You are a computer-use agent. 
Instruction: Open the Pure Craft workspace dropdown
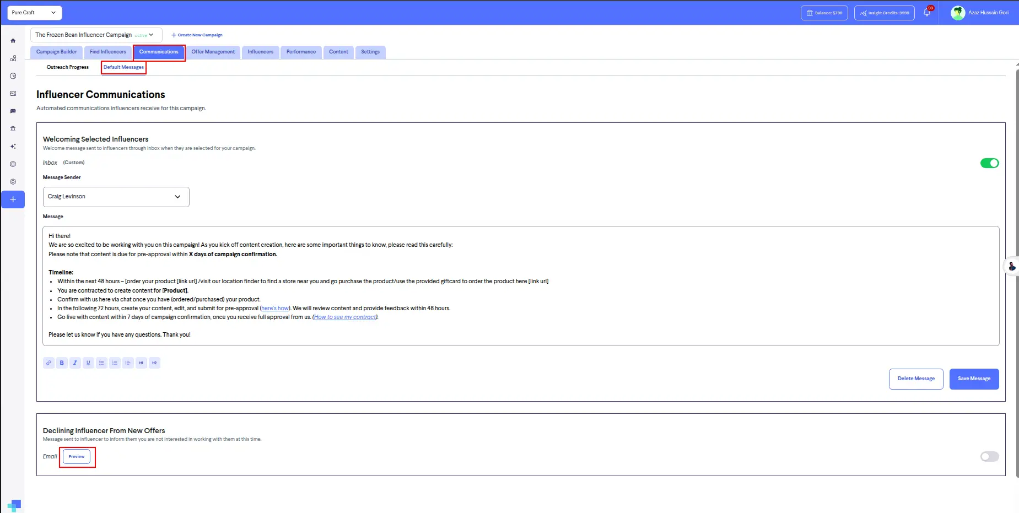[34, 13]
